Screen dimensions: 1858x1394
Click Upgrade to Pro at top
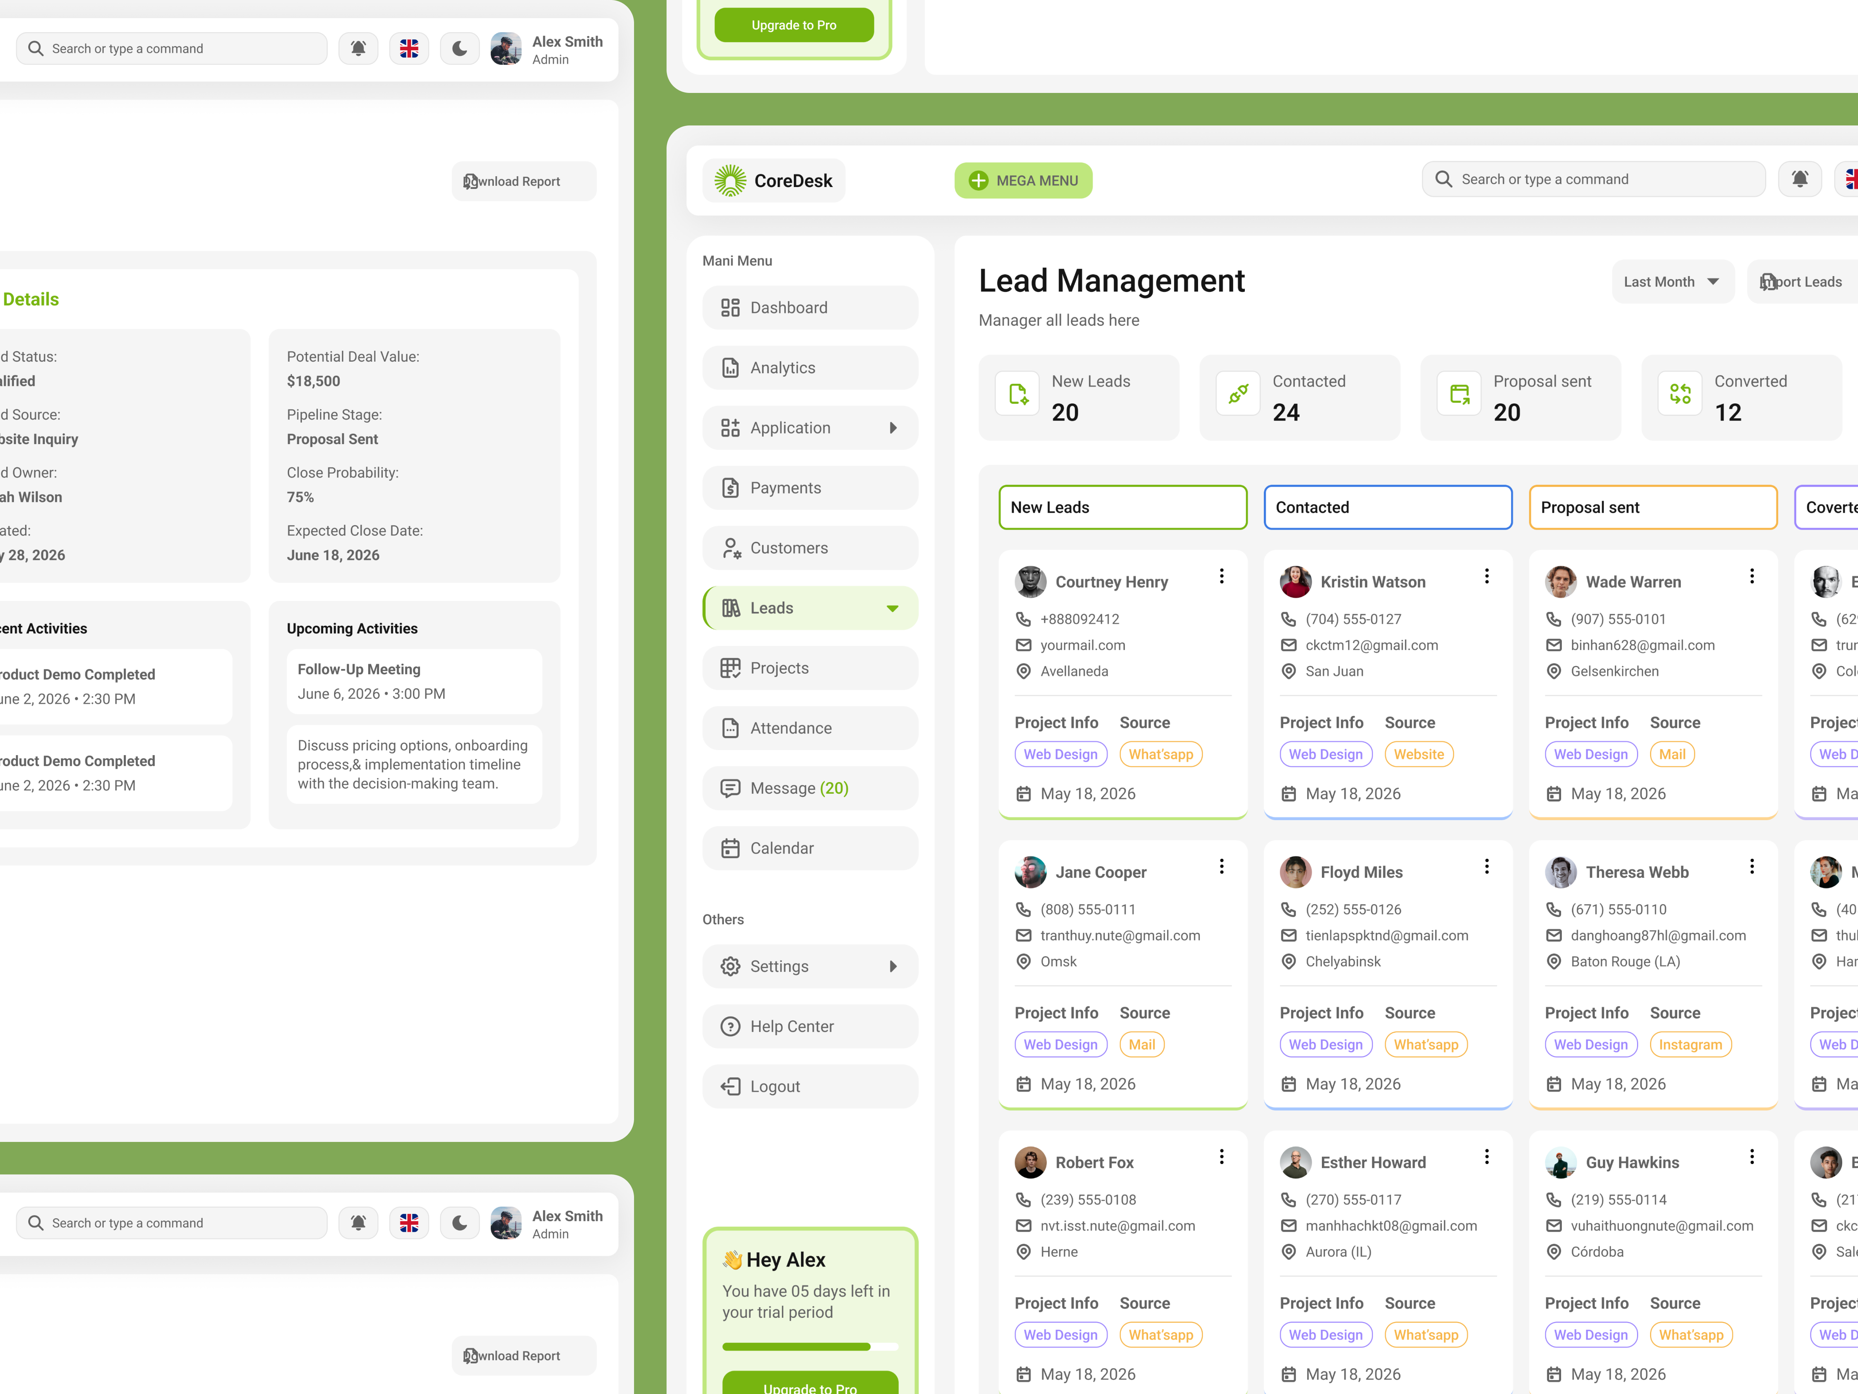[x=794, y=25]
